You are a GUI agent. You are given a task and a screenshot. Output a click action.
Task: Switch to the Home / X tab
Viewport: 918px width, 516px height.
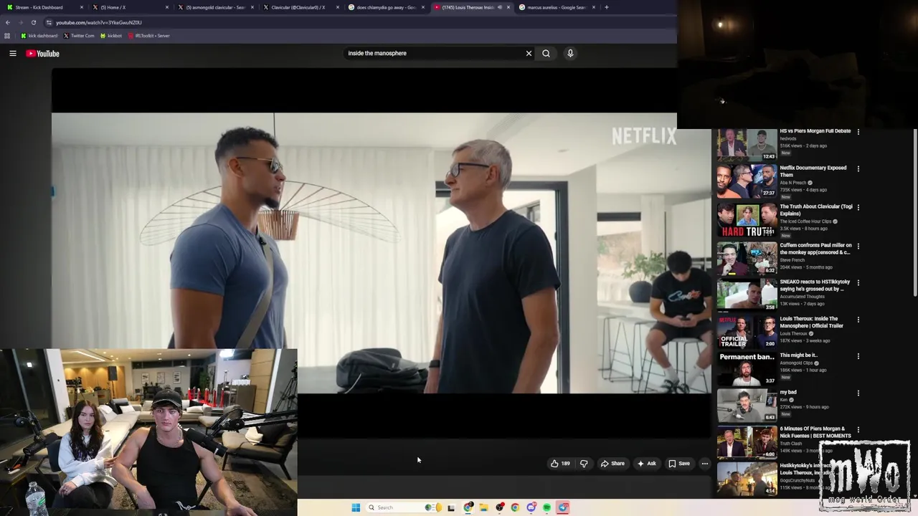[129, 7]
